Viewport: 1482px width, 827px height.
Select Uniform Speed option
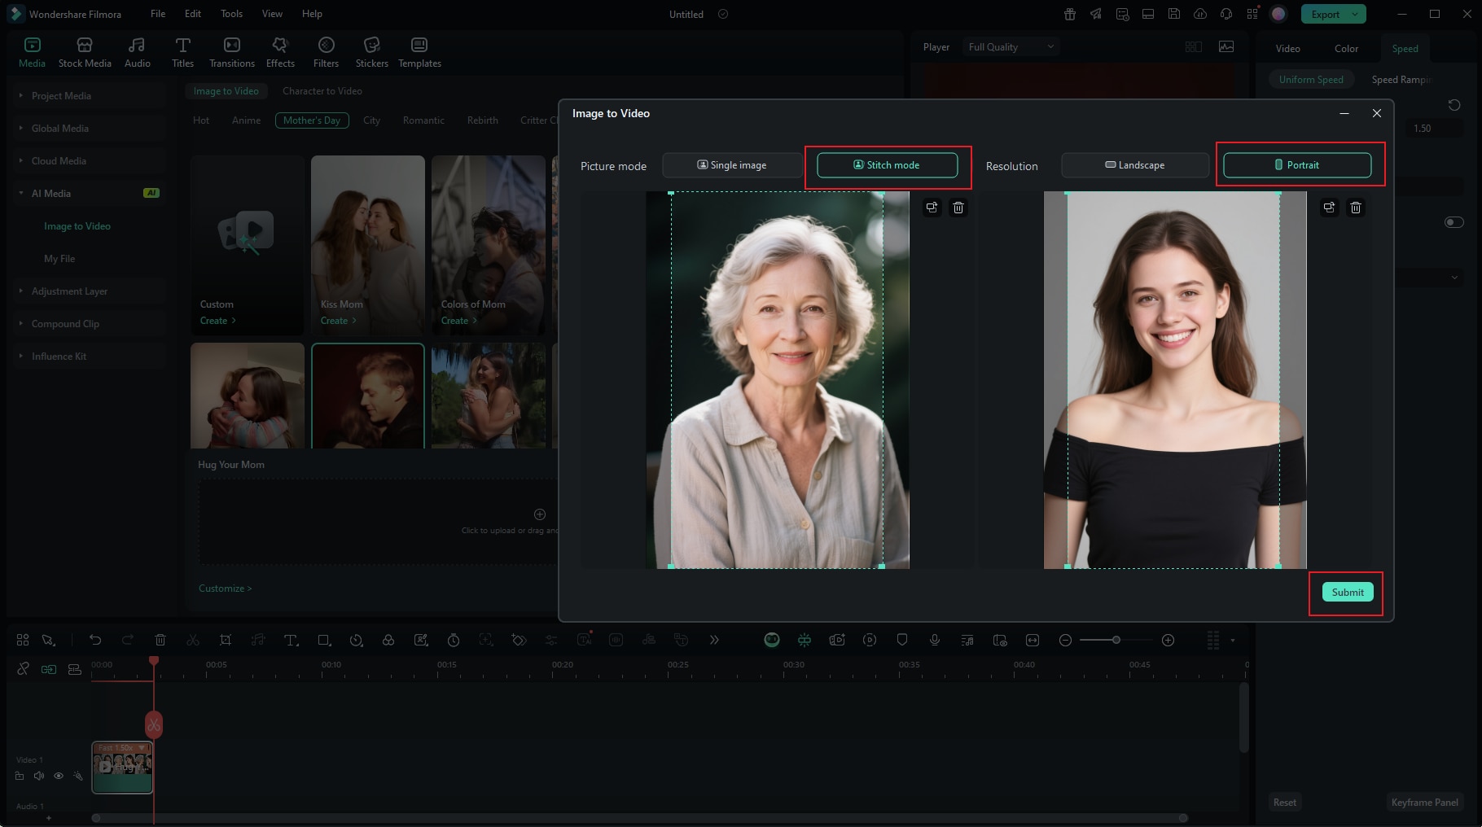tap(1311, 80)
